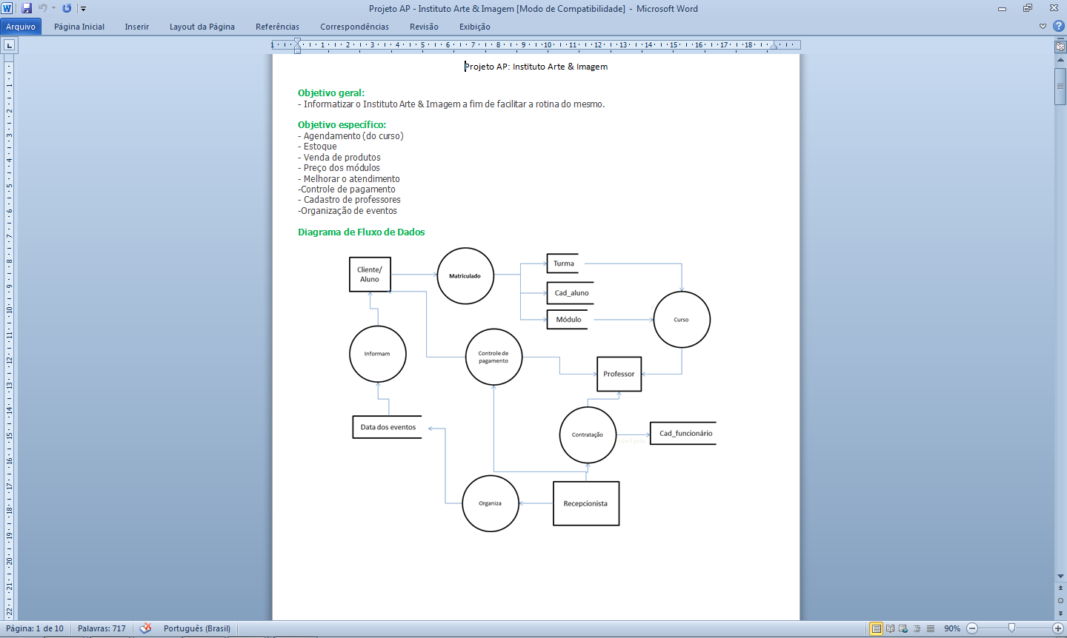1067x638 pixels.
Task: Click the Repeat/Redo icon in Quick Access Toolbar
Action: [x=67, y=8]
